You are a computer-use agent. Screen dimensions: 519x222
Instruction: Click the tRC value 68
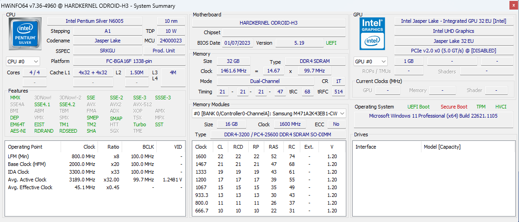pyautogui.click(x=308, y=92)
